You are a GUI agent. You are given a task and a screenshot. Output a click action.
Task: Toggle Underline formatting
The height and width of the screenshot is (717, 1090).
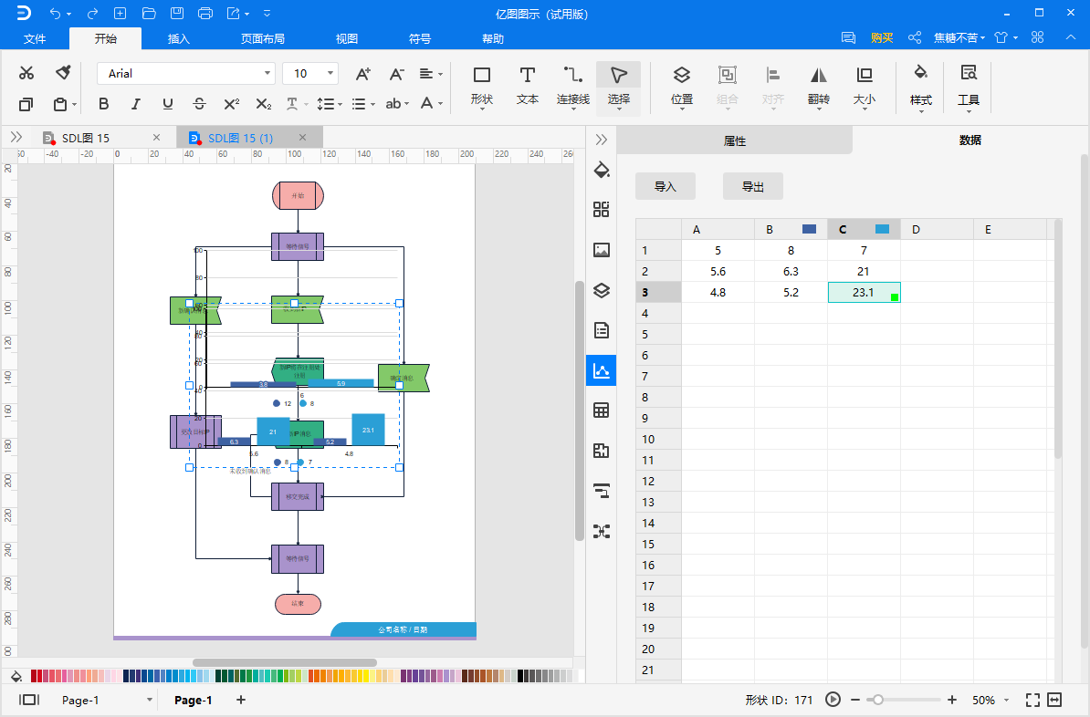tap(168, 104)
